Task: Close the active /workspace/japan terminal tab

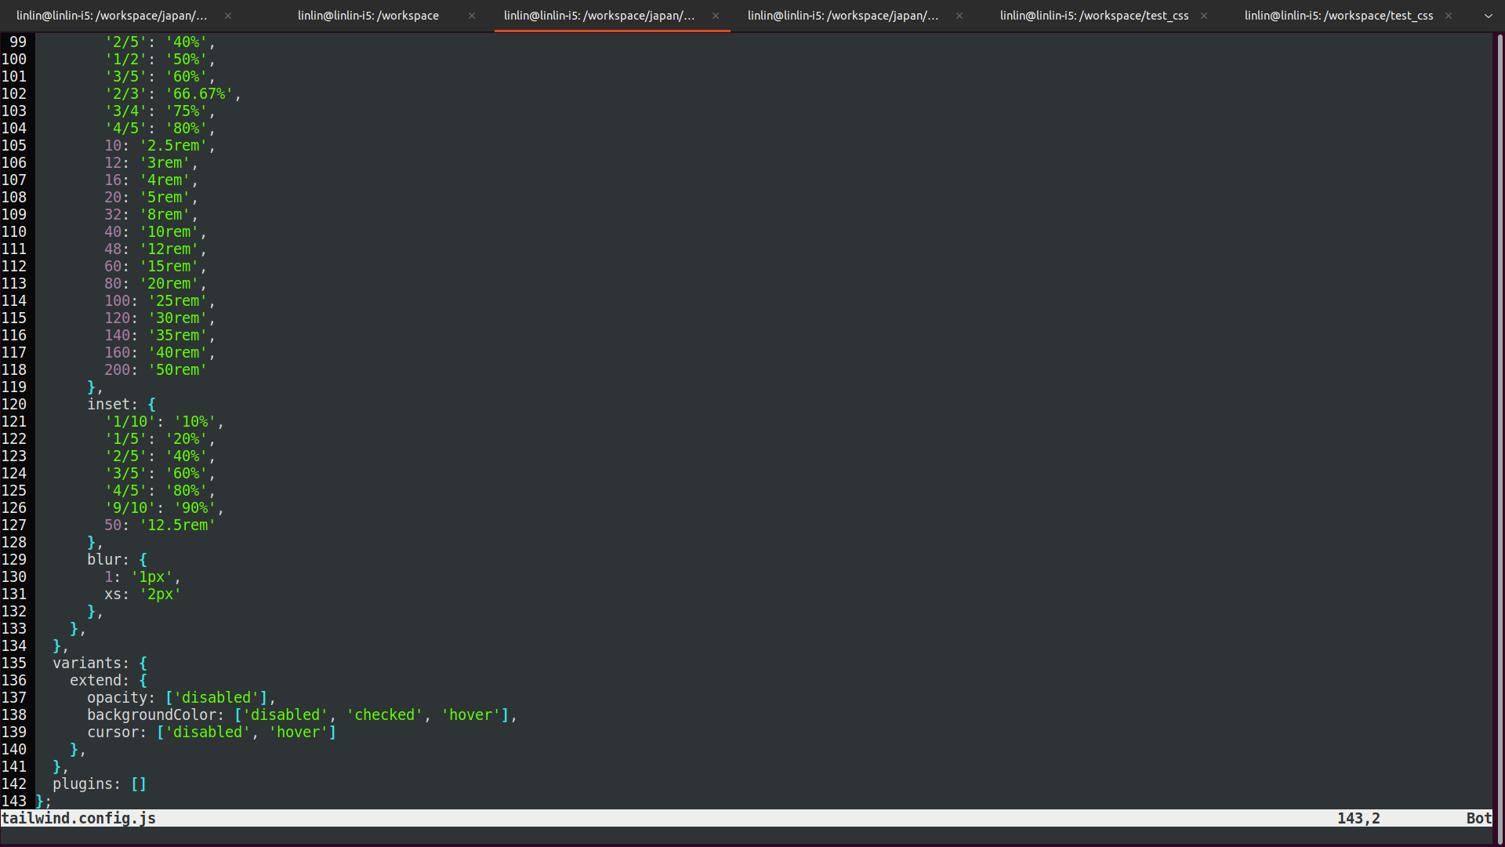Action: [716, 16]
